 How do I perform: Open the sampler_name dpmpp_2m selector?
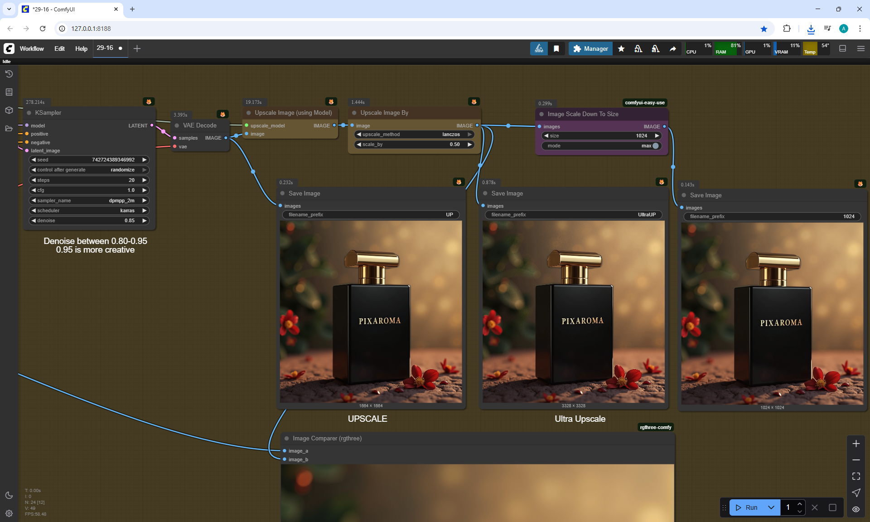tap(89, 200)
